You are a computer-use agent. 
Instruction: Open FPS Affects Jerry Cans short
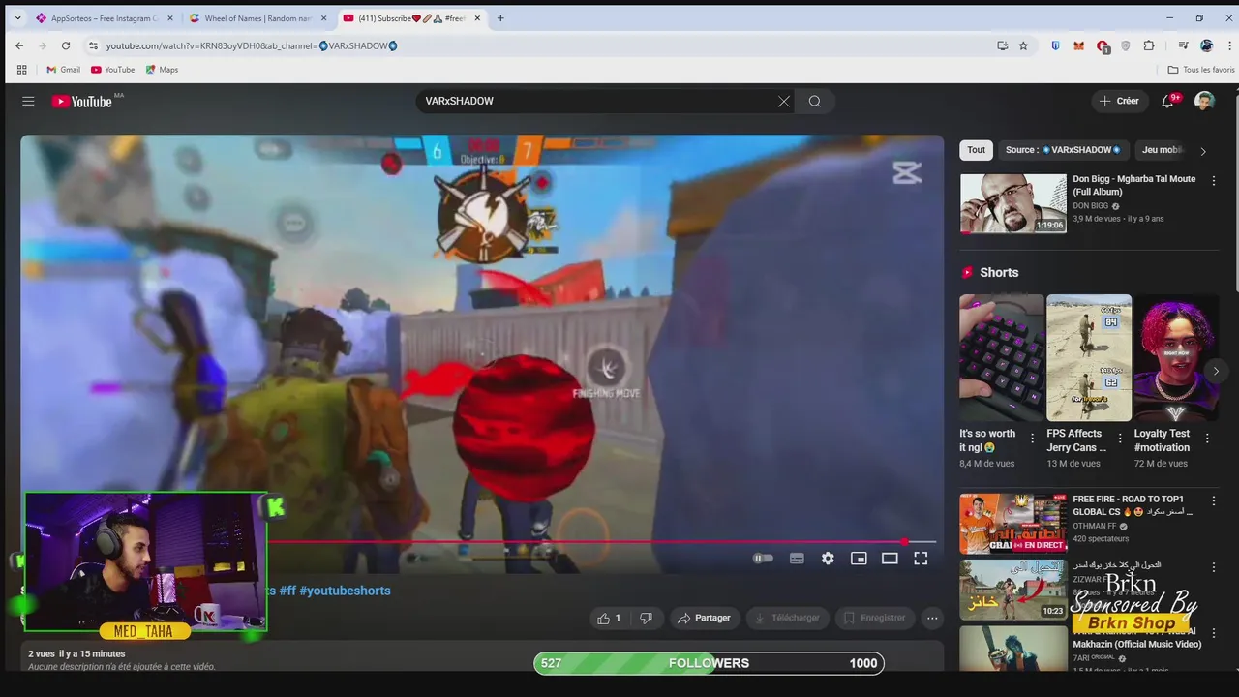coord(1089,358)
